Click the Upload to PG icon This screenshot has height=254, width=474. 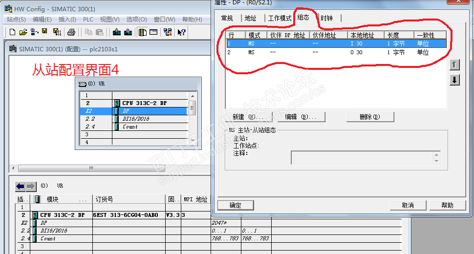point(128,32)
